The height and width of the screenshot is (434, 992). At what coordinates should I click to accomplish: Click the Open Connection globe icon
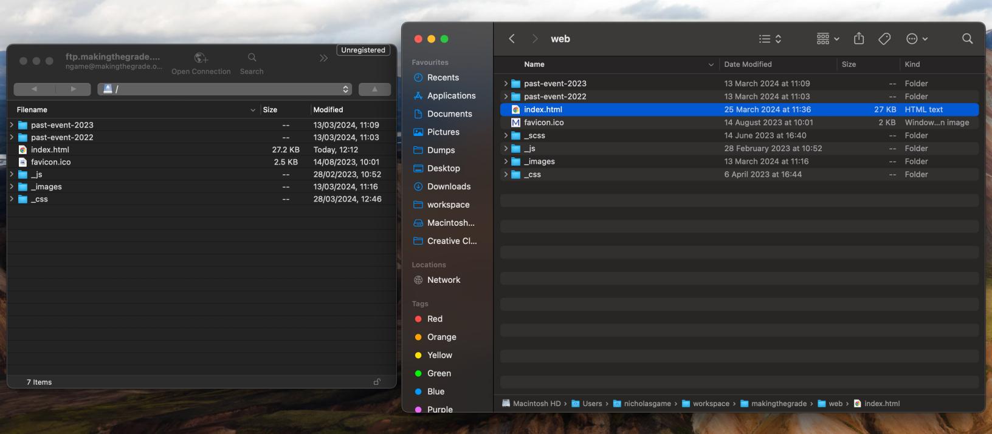[x=201, y=58]
